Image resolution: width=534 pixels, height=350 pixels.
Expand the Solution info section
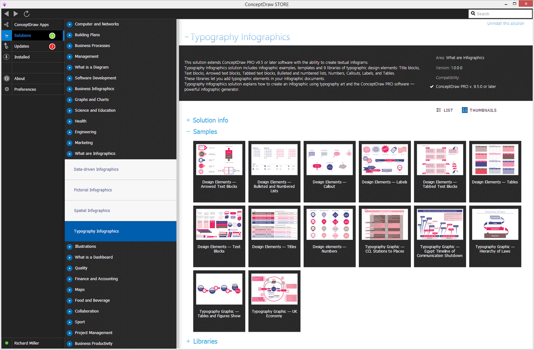[207, 120]
